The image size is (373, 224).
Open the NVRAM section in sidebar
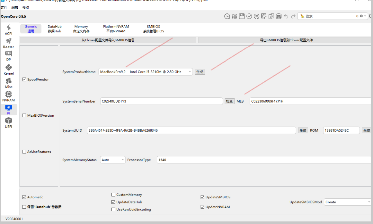9,96
